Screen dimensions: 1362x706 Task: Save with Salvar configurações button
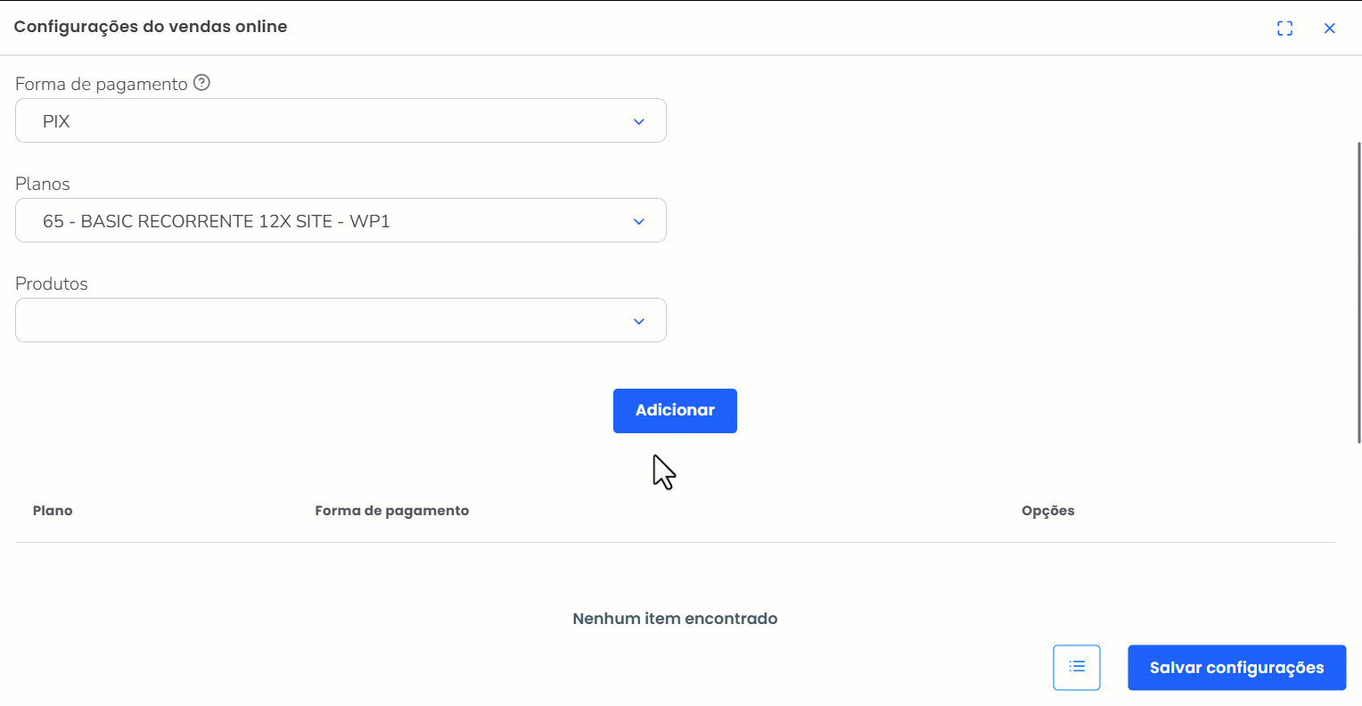coord(1236,668)
